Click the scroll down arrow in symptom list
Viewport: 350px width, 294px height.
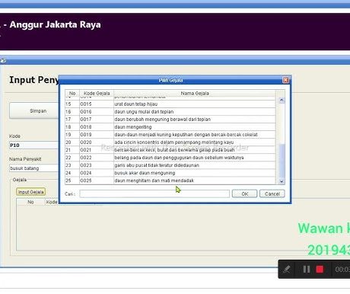point(282,181)
